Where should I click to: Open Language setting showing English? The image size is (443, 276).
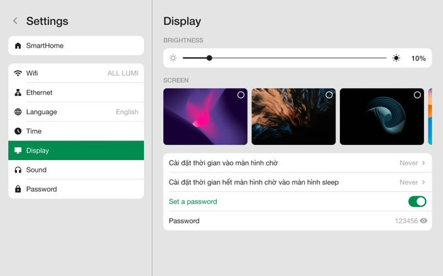pos(76,112)
